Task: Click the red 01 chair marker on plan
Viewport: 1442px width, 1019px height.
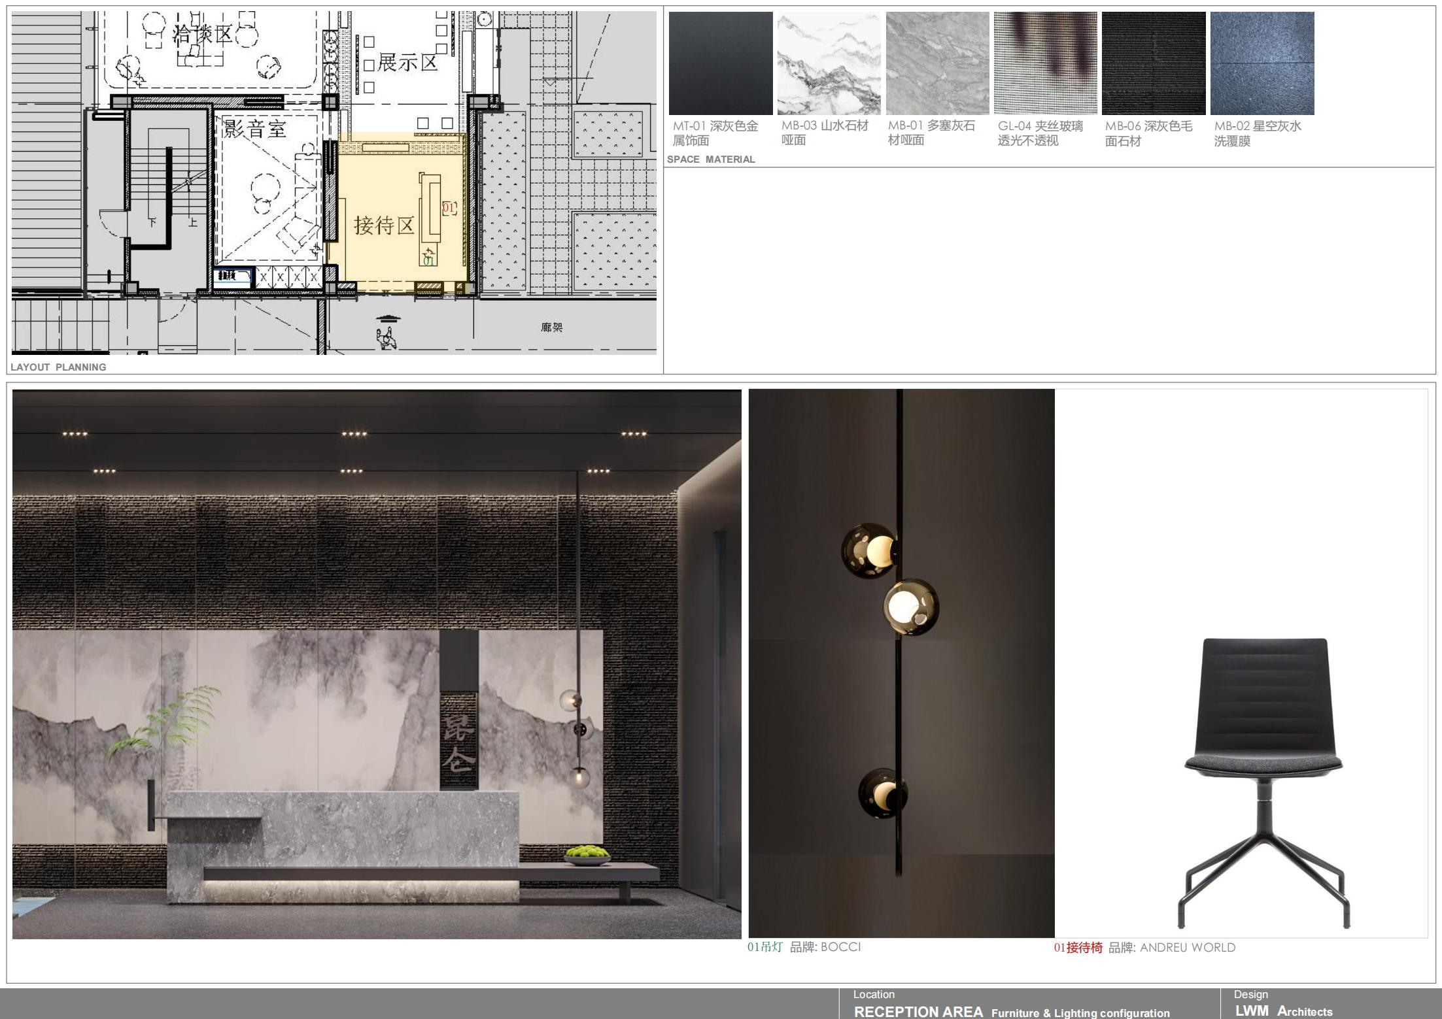Action: (449, 208)
